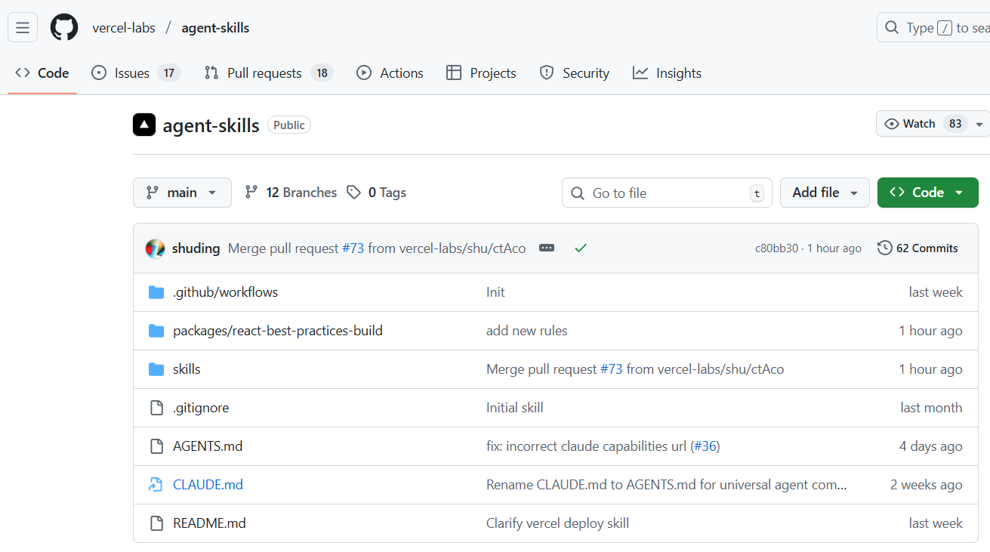Click the README.md file icon
Image resolution: width=990 pixels, height=552 pixels.
point(156,523)
